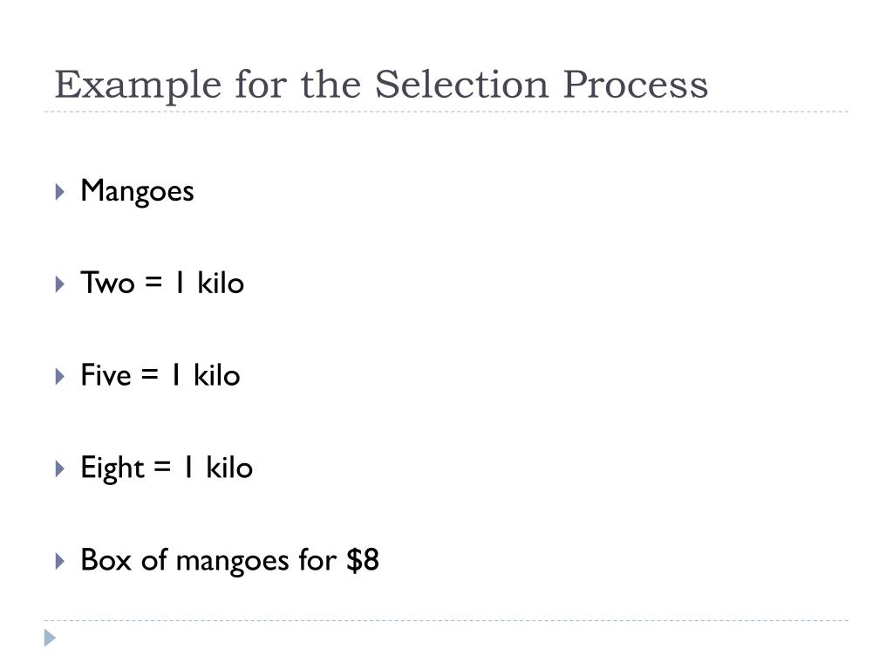
Task: Click the arrow bullet before Five = 1 kilo
Action: click(x=60, y=376)
